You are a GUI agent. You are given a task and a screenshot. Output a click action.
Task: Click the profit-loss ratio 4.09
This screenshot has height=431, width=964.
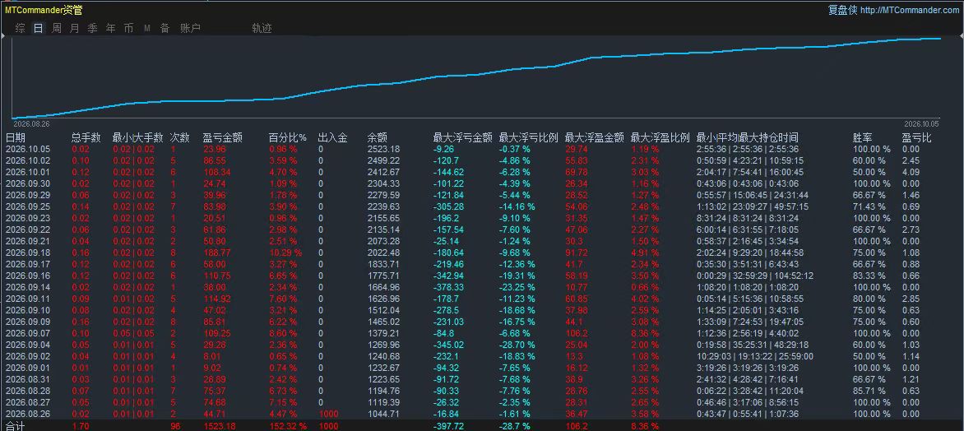[x=911, y=172]
